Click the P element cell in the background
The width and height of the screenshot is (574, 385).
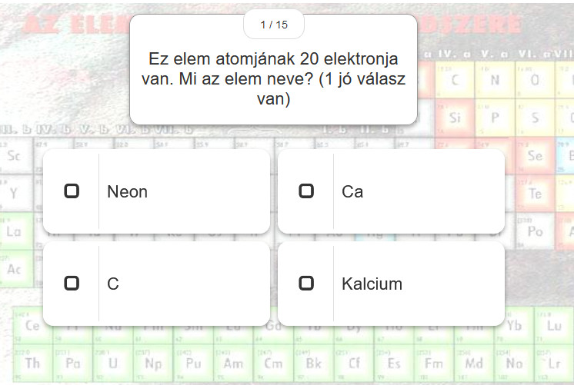495,118
